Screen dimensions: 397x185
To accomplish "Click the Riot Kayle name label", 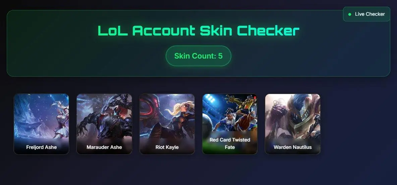I will pos(167,147).
